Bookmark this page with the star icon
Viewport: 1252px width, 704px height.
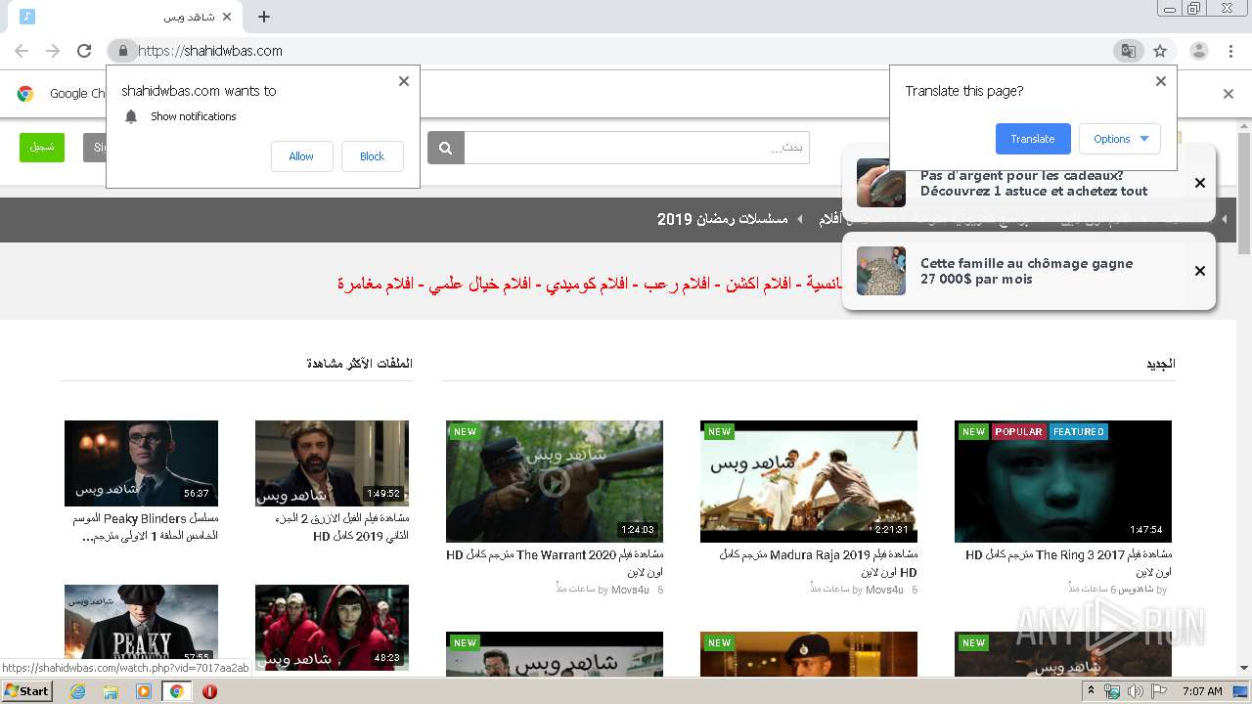tap(1160, 51)
